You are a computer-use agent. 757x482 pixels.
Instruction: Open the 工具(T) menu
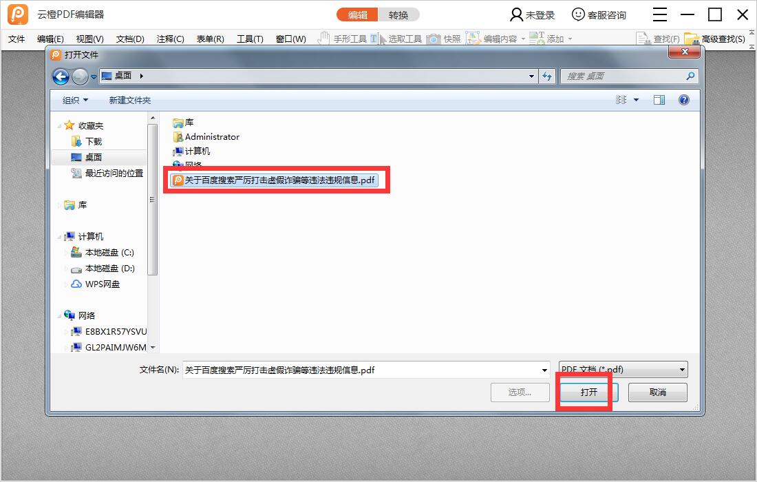tap(250, 39)
